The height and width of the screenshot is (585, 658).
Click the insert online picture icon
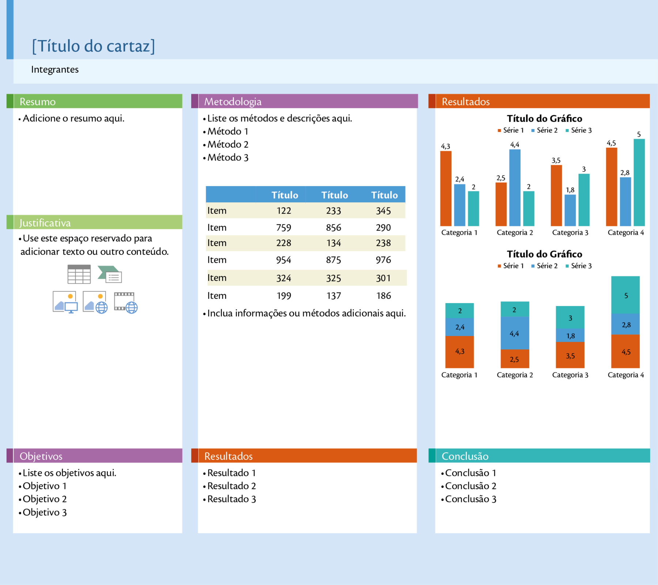click(x=95, y=302)
